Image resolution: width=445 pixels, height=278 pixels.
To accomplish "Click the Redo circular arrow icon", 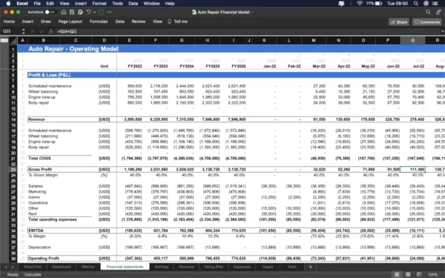I will point(102,12).
